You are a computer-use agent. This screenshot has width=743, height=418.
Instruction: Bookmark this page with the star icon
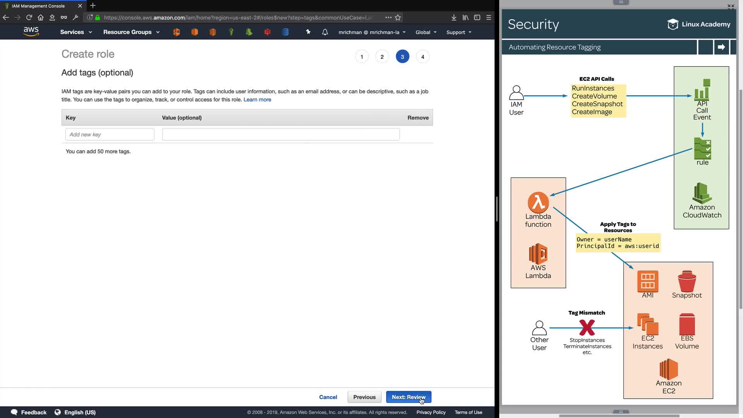(398, 17)
